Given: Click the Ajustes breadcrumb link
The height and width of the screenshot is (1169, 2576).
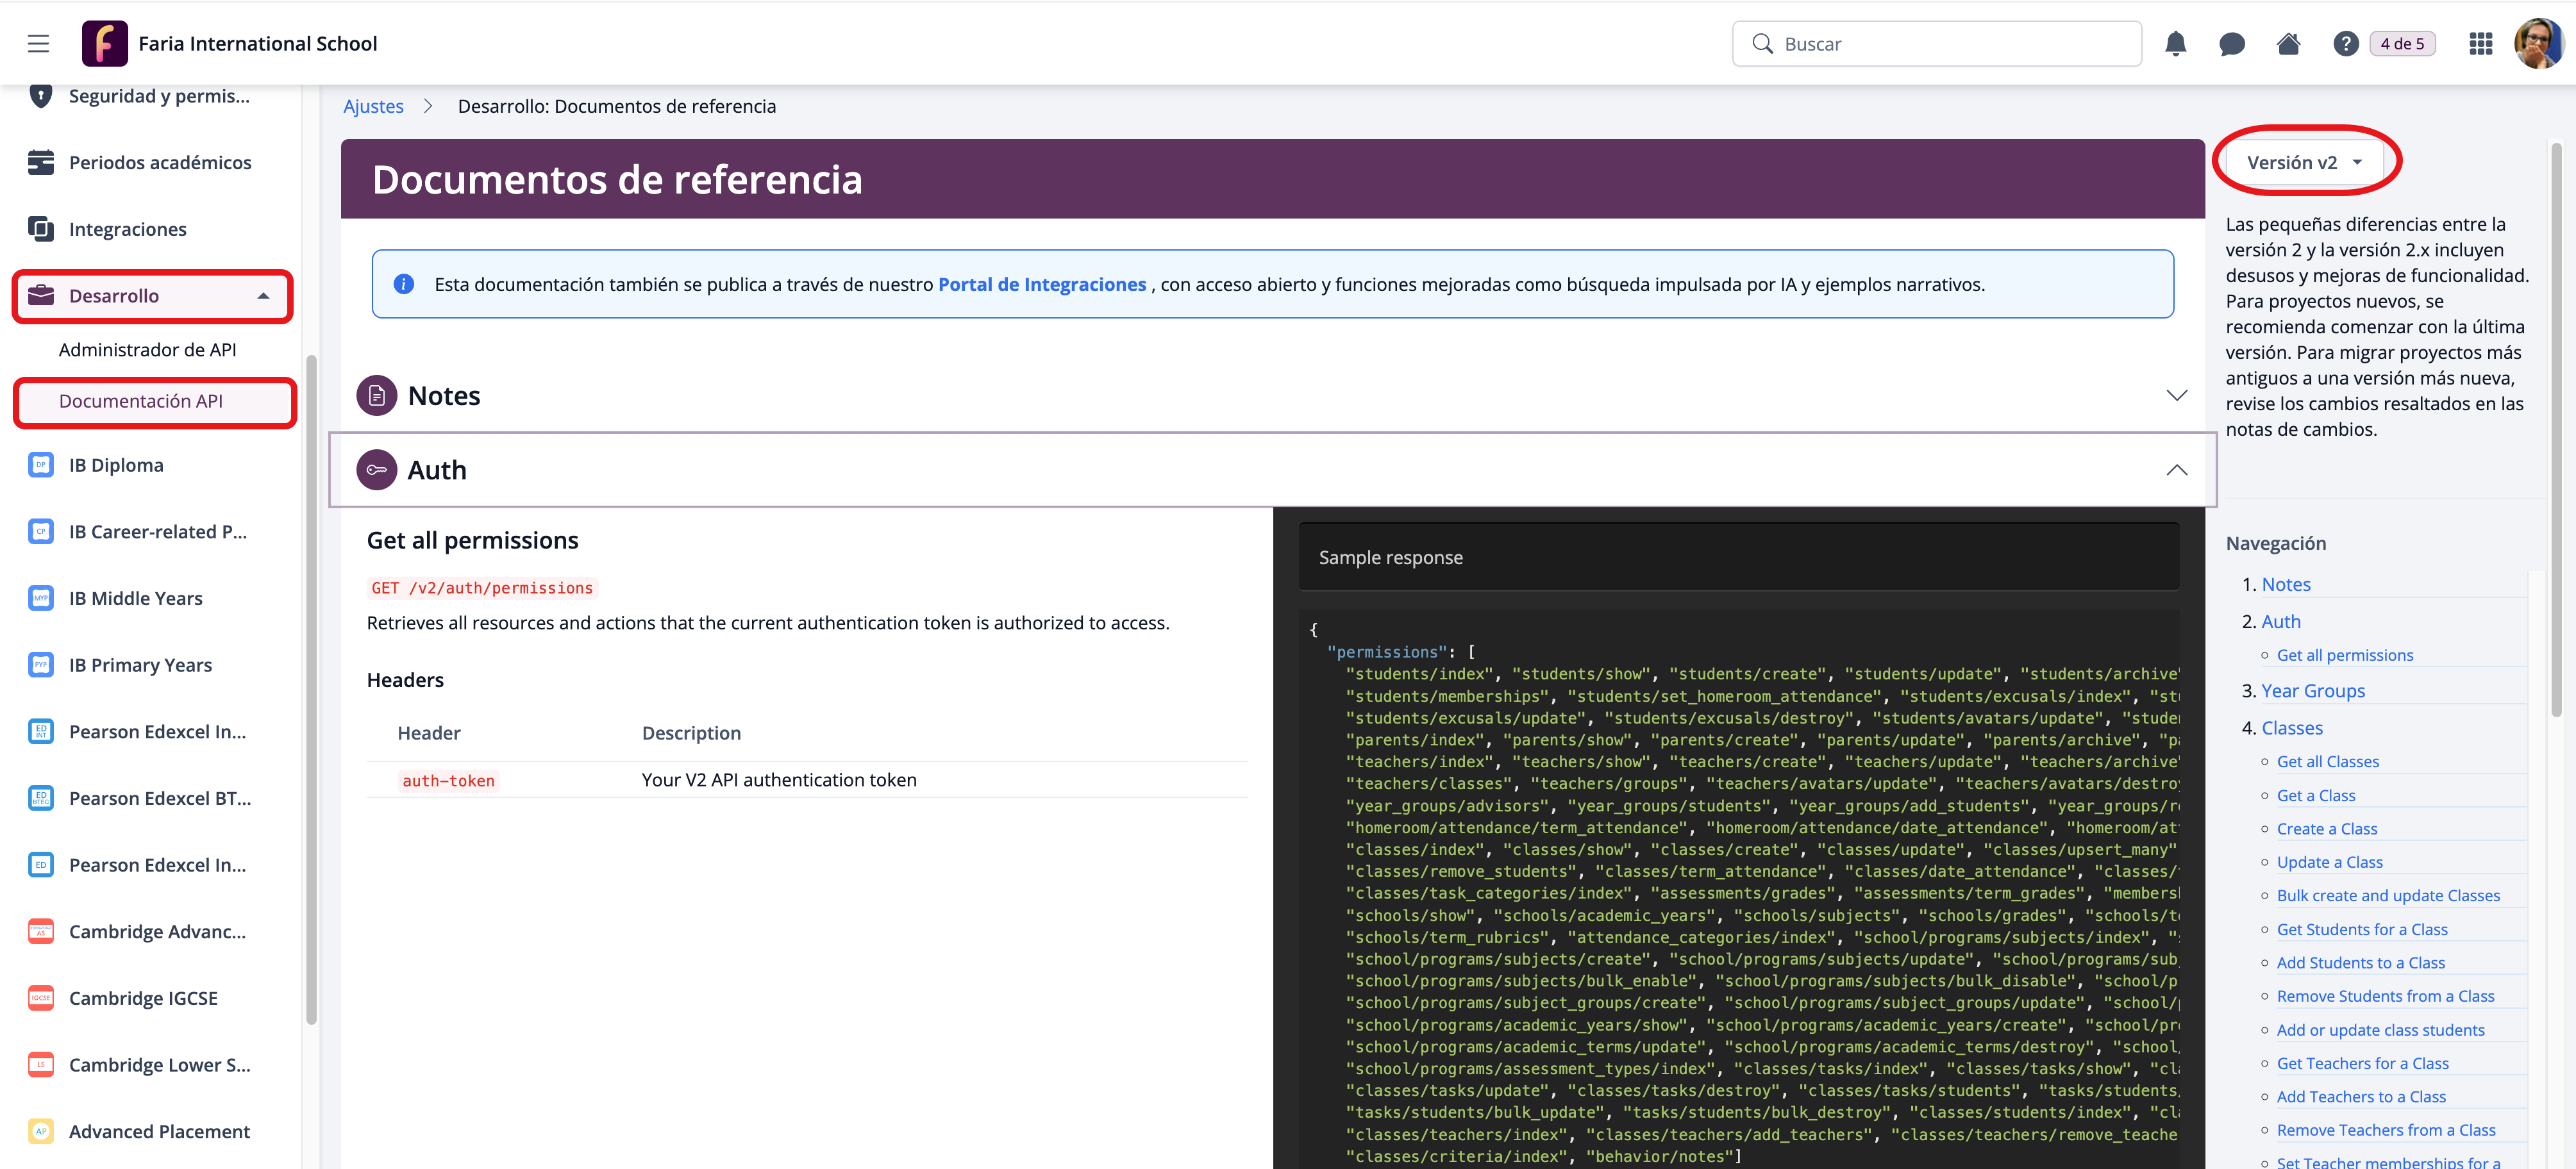Looking at the screenshot, I should [x=373, y=106].
